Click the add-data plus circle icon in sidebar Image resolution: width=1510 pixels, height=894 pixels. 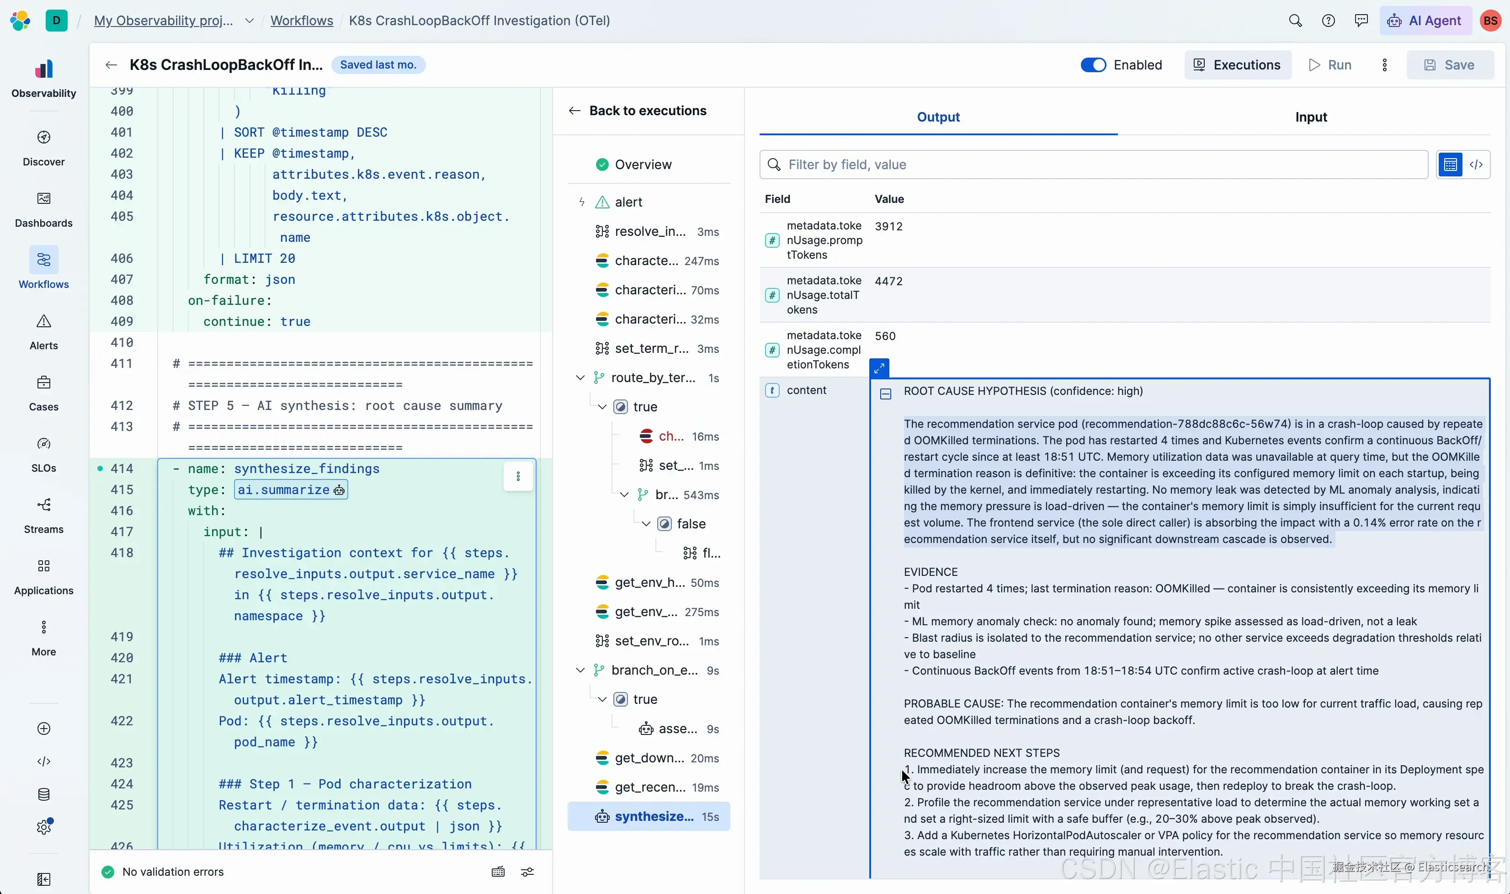tap(44, 729)
